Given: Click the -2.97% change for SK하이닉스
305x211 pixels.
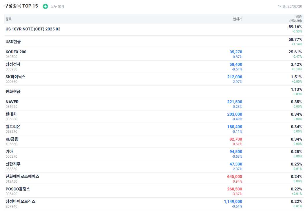Looking at the screenshot, I should pos(237,82).
